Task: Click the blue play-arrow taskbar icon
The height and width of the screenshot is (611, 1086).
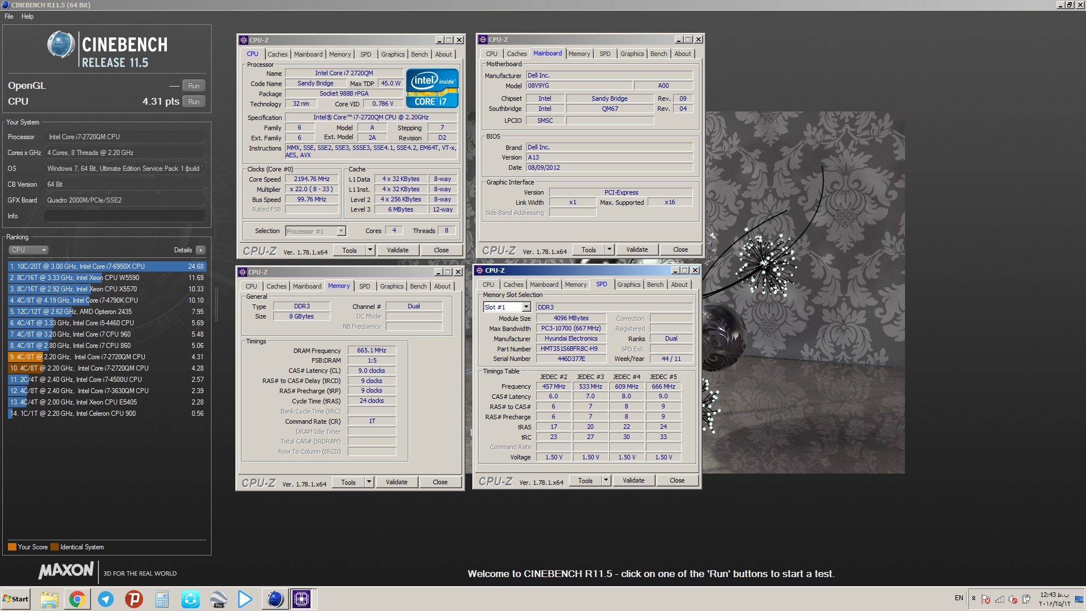Action: click(x=245, y=599)
